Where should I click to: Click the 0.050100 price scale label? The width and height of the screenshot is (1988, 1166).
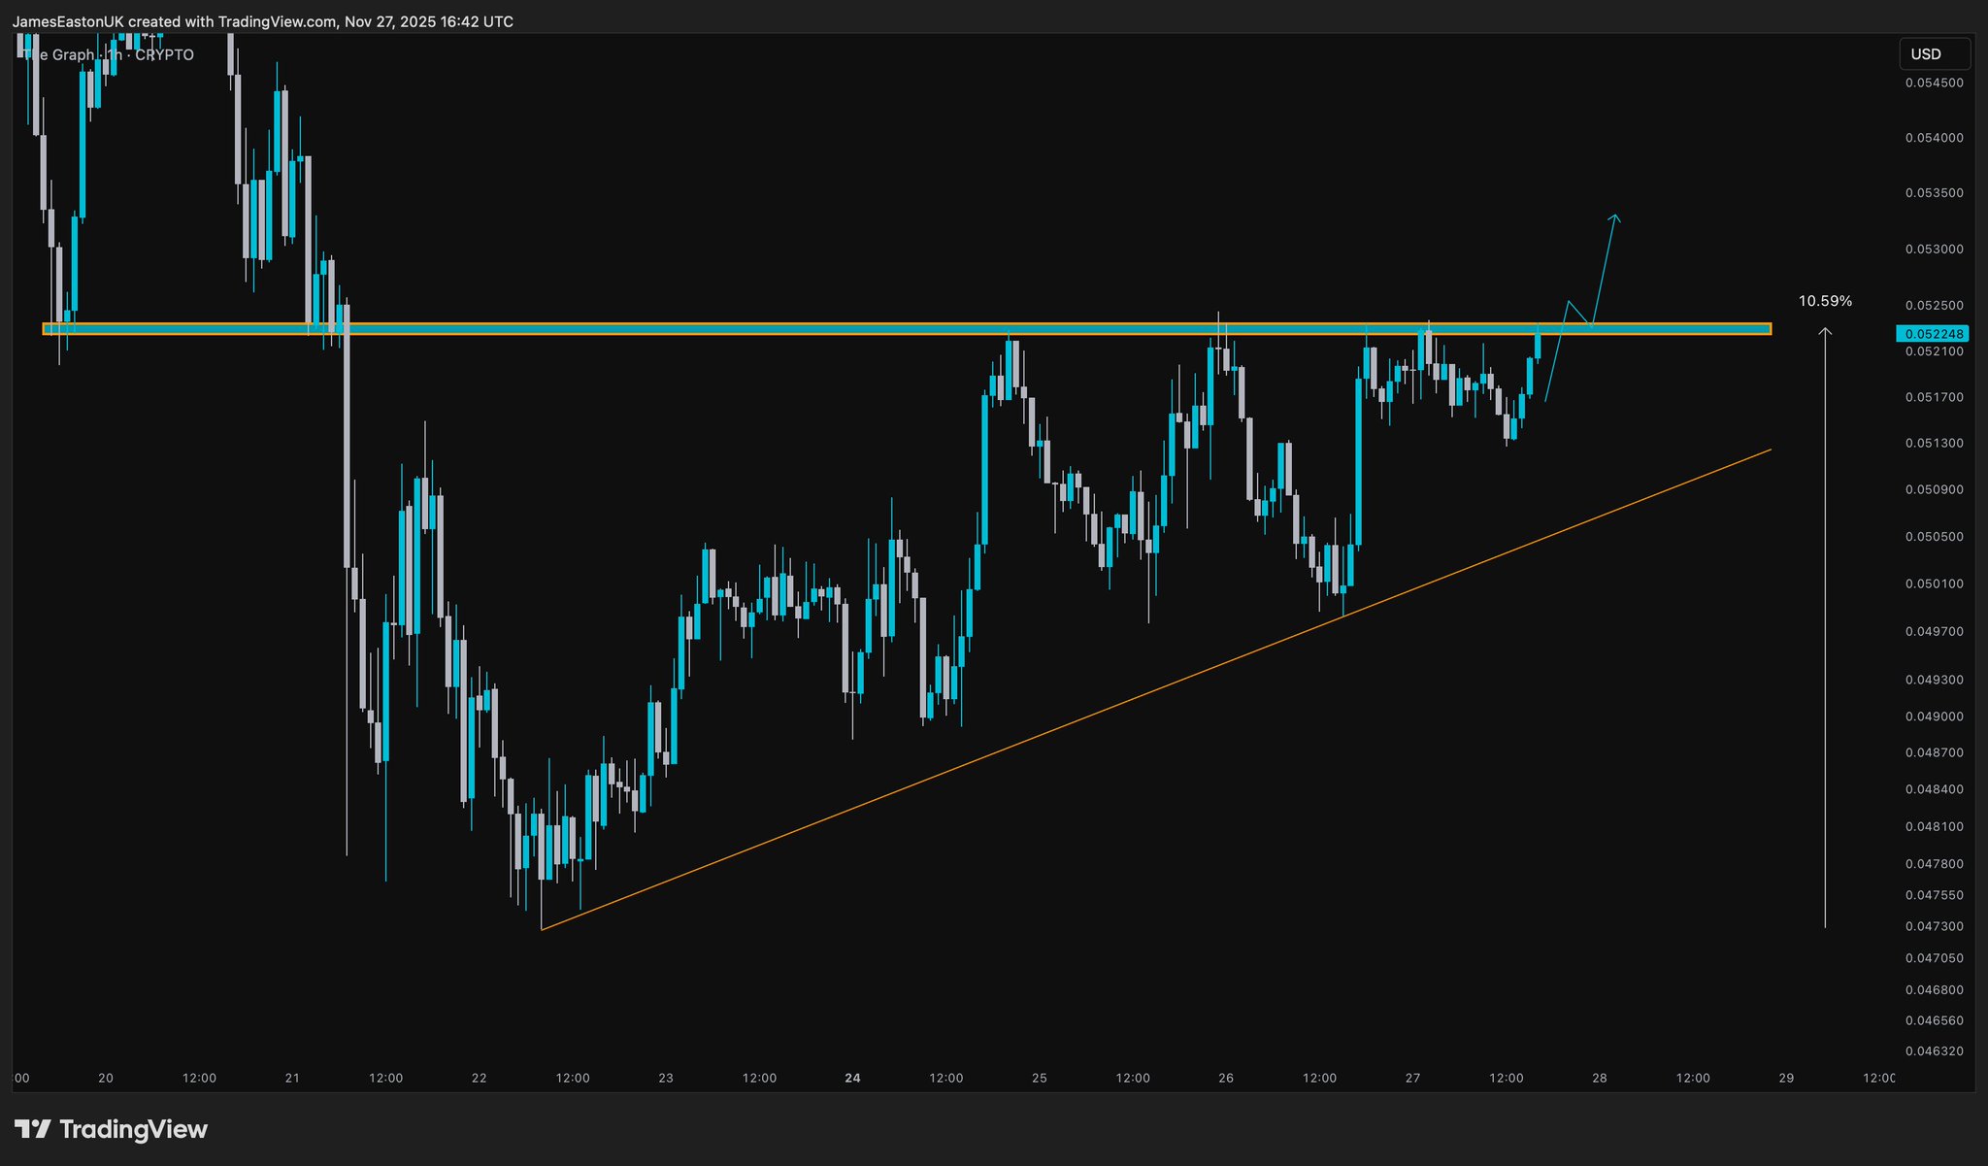[1934, 583]
